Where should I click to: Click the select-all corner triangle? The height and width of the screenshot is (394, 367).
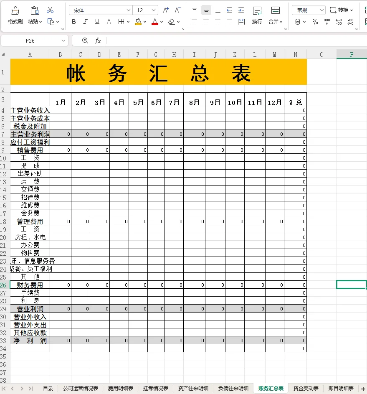[x=3, y=55]
